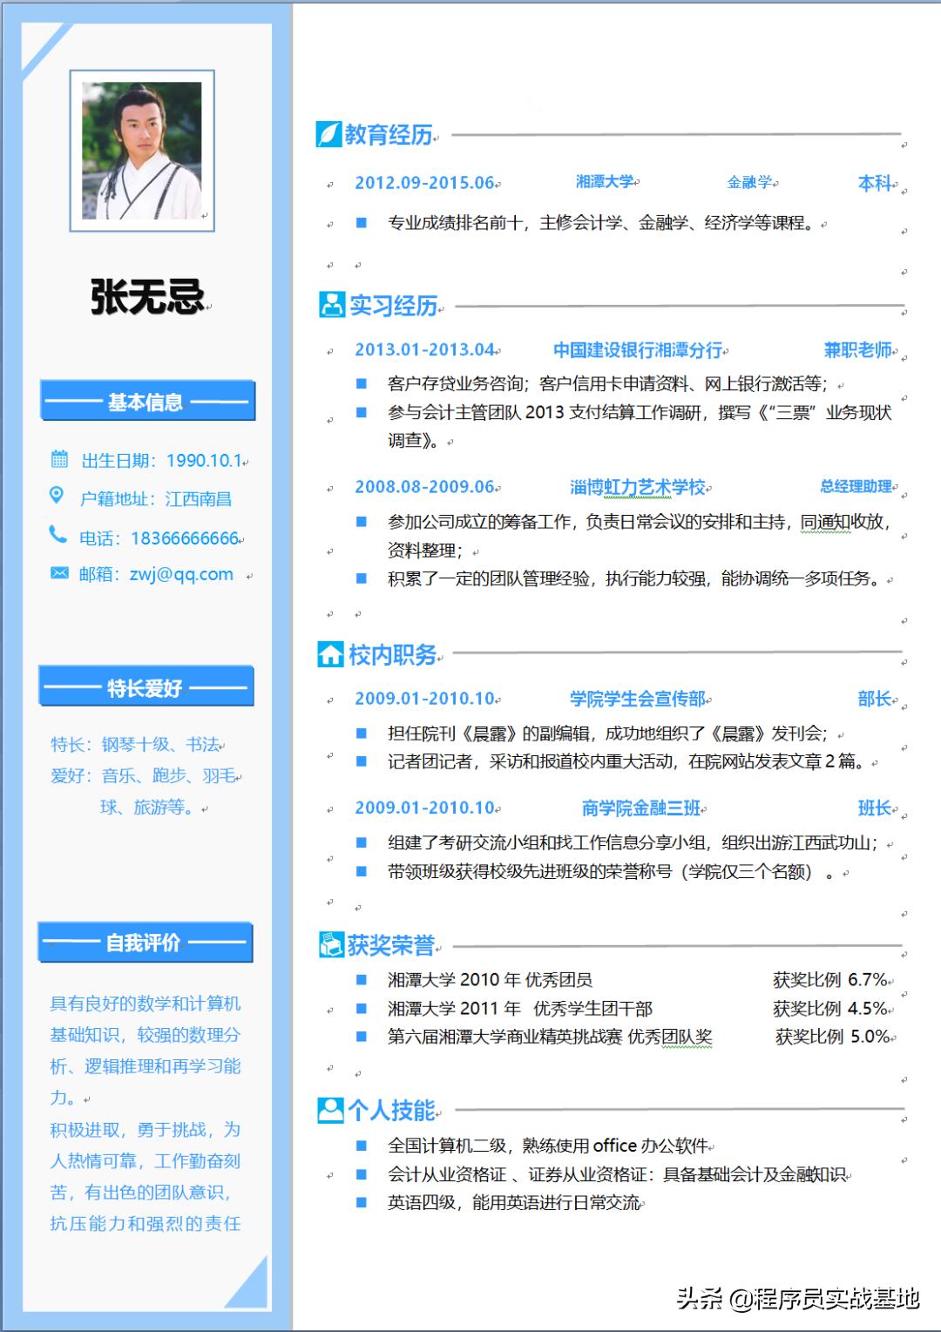
Task: Click the location pin icon beside 户籍地址
Action: (57, 493)
